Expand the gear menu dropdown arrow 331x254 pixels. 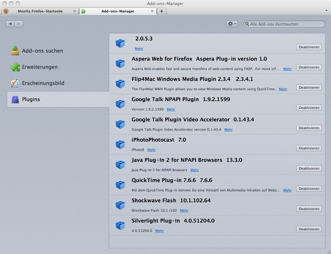click(235, 24)
